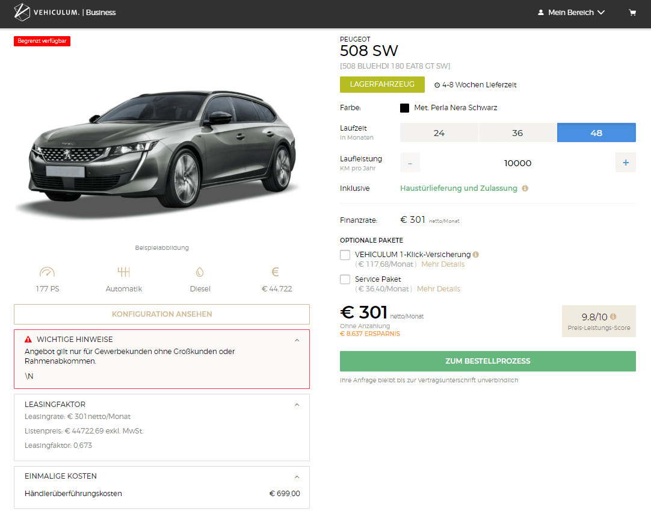
Task: Show info for Haustürlieferung und Zulassung
Action: pos(525,188)
